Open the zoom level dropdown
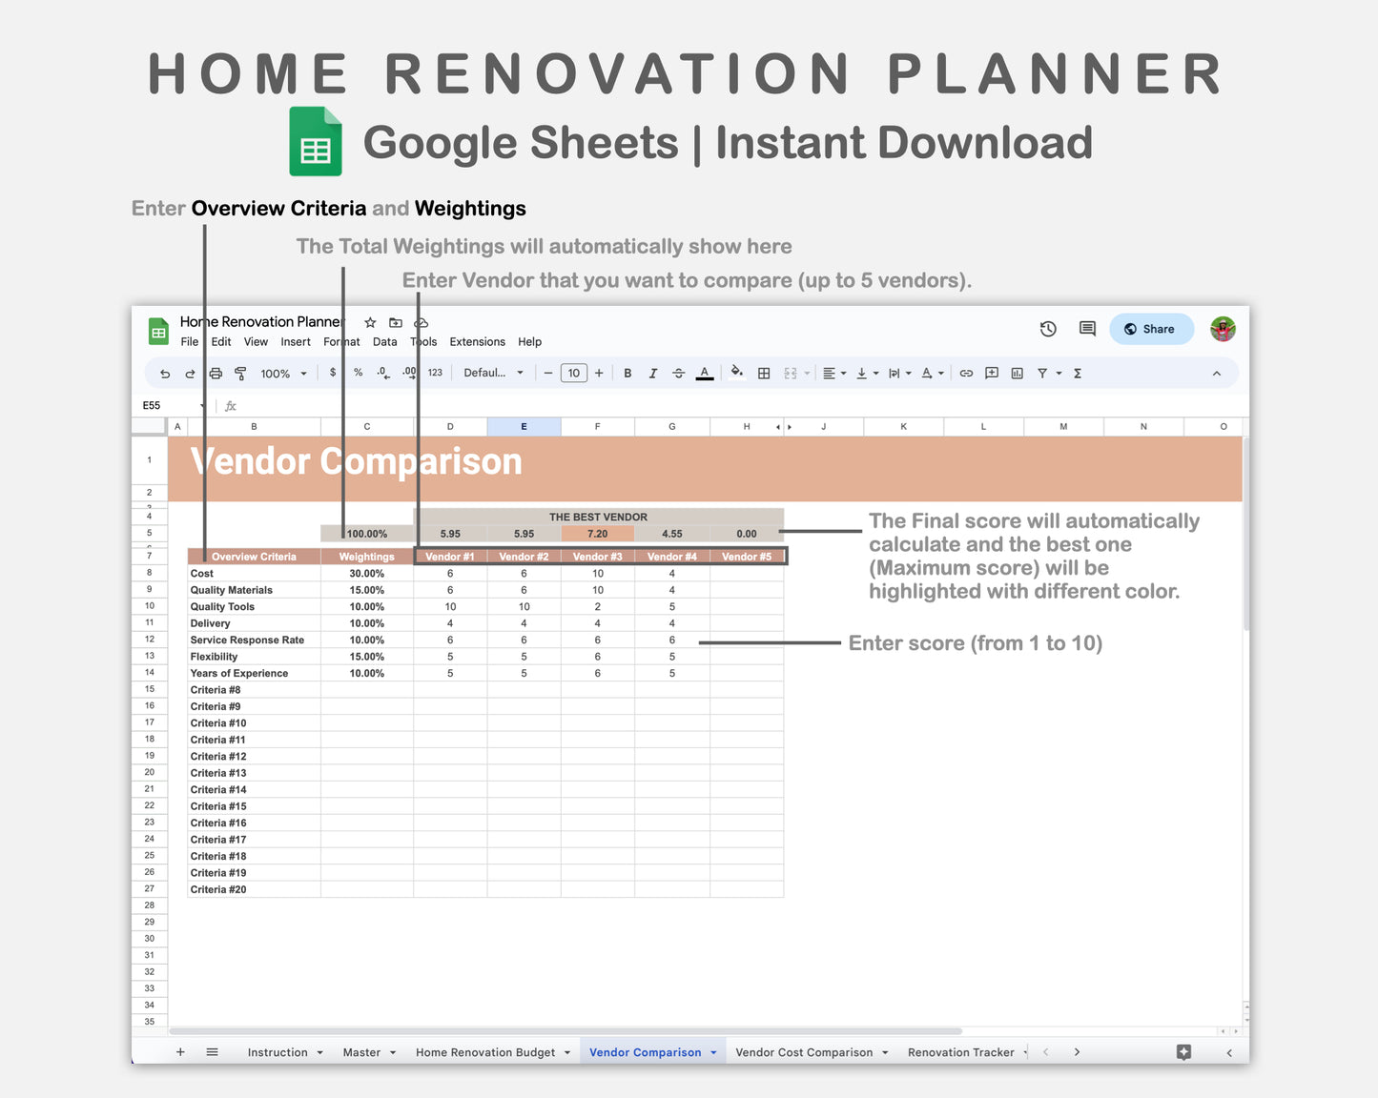 pyautogui.click(x=279, y=373)
